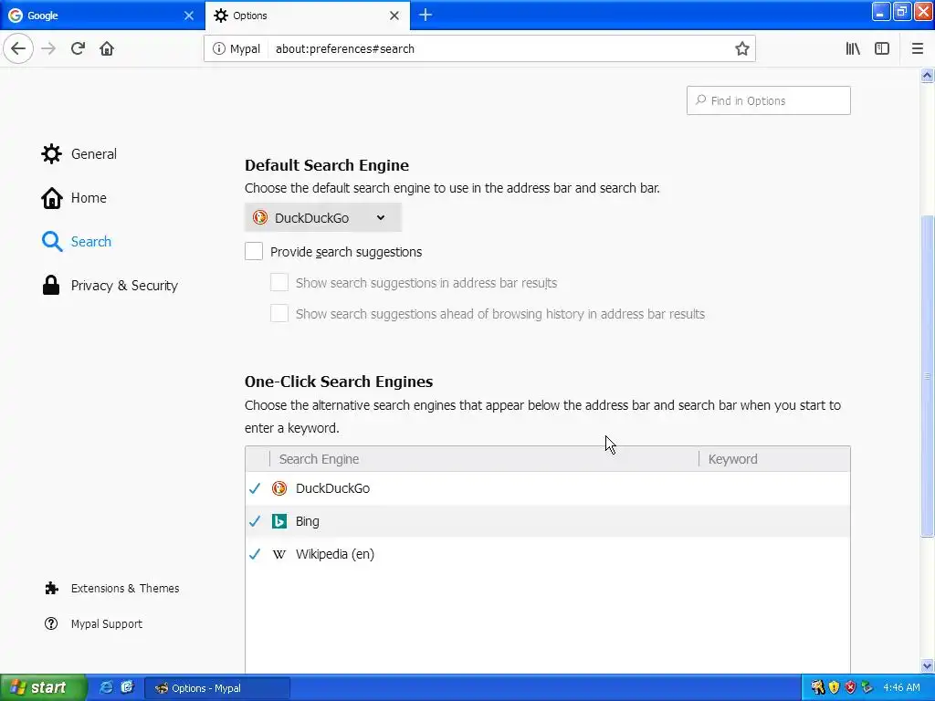Click the yellow security shield tray icon
Image resolution: width=935 pixels, height=701 pixels.
click(x=834, y=688)
